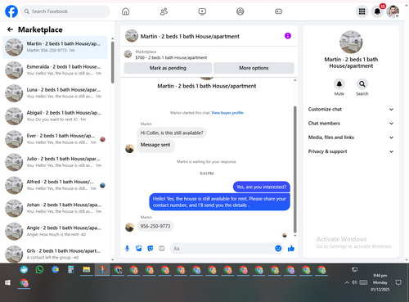This screenshot has height=302, width=409.
Task: Click the Marketplace panel heading
Action: tap(40, 29)
